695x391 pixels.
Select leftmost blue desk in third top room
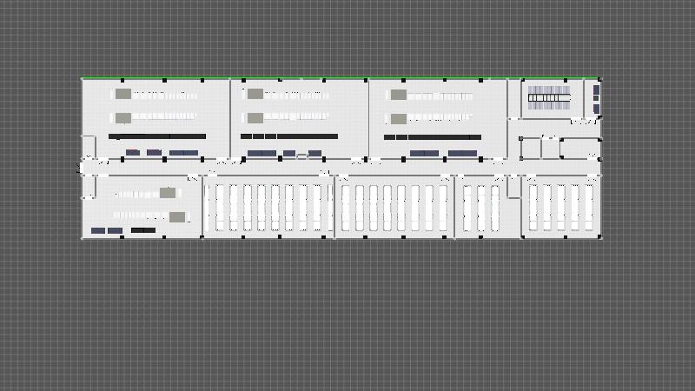pyautogui.click(x=424, y=154)
